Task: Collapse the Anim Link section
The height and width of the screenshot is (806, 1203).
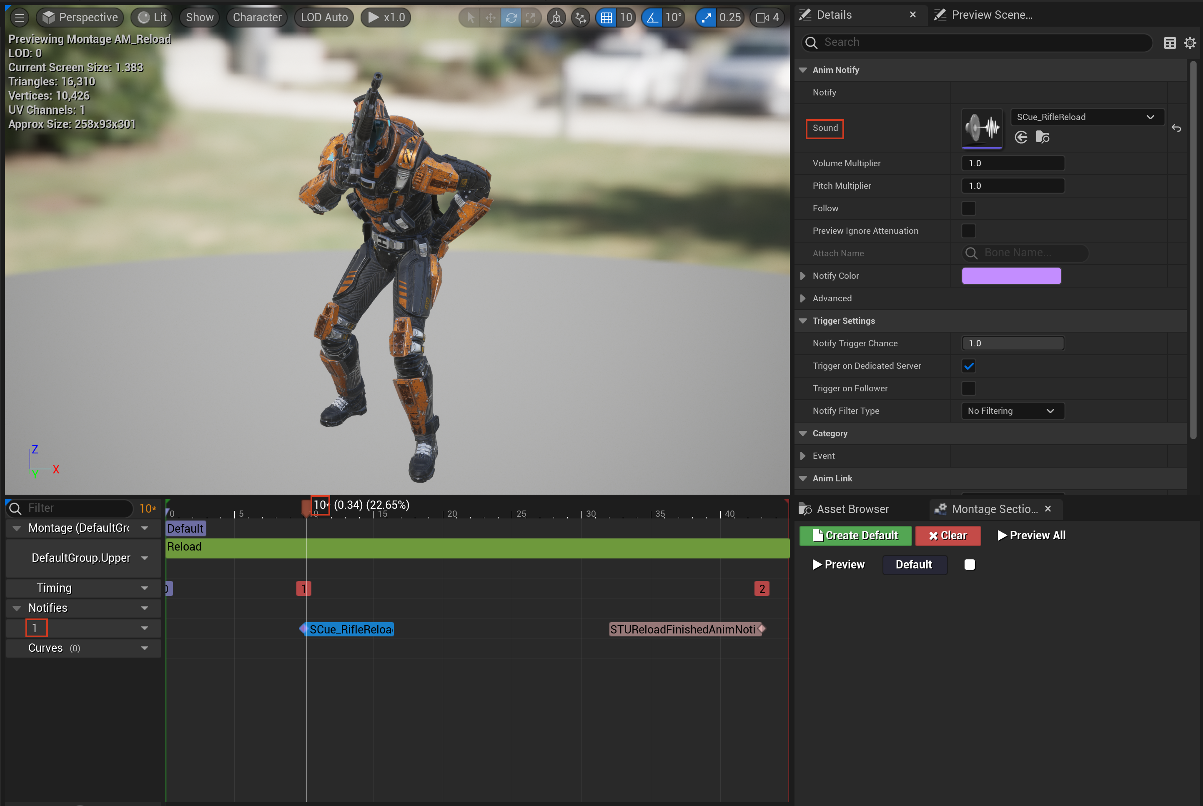Action: pos(803,478)
